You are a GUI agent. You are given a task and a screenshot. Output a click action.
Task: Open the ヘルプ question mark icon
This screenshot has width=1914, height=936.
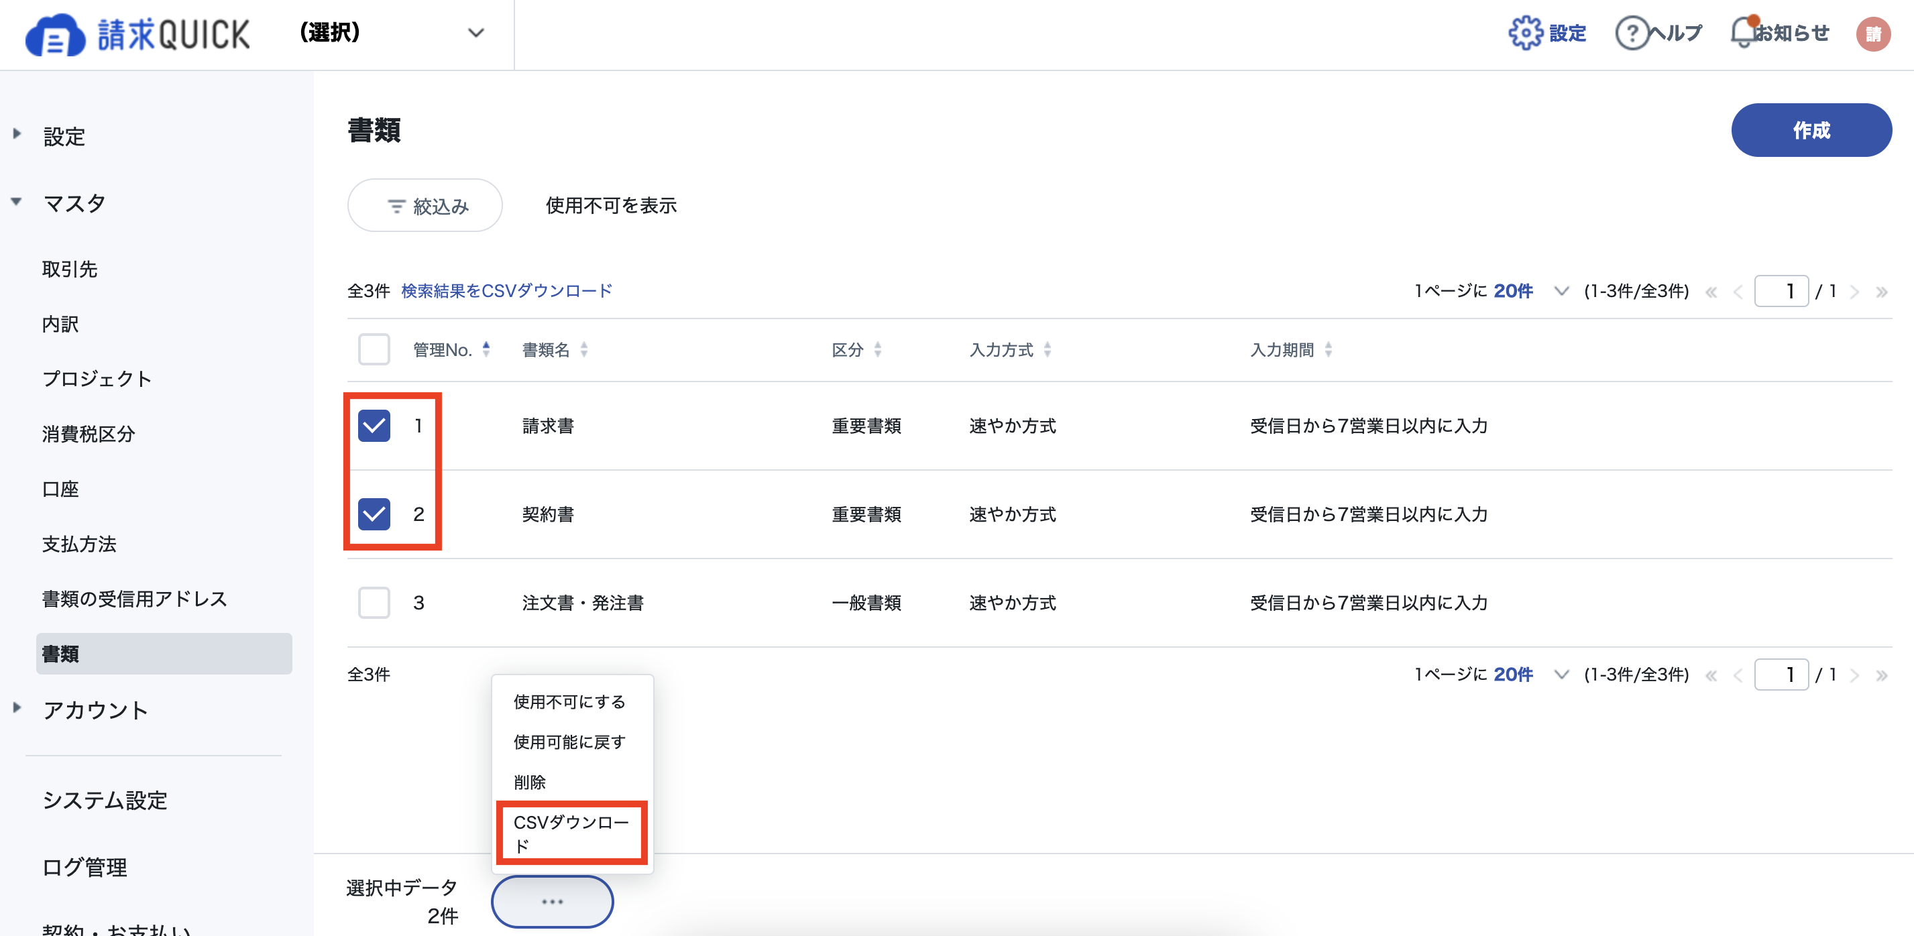click(1632, 33)
